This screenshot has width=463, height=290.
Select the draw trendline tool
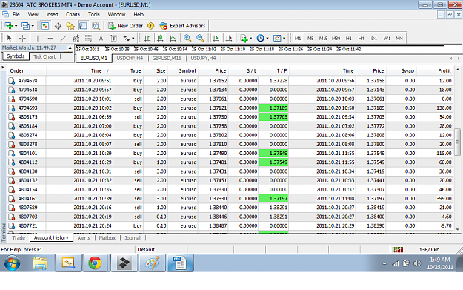pyautogui.click(x=63, y=38)
